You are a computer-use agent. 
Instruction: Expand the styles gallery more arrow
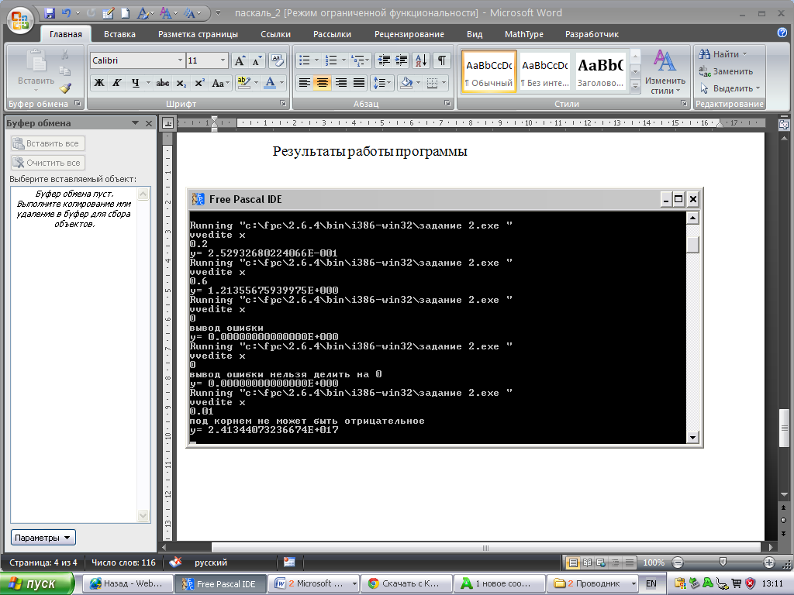tap(635, 88)
